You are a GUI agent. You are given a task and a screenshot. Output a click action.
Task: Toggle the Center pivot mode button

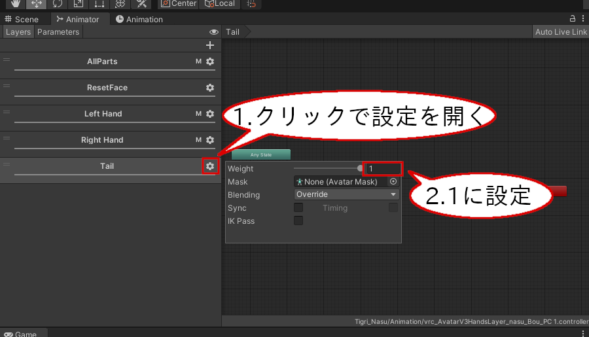coord(179,4)
